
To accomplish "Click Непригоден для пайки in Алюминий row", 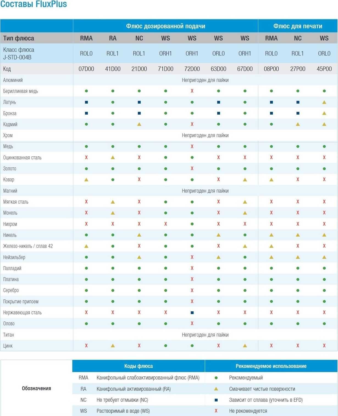I will click(205, 80).
